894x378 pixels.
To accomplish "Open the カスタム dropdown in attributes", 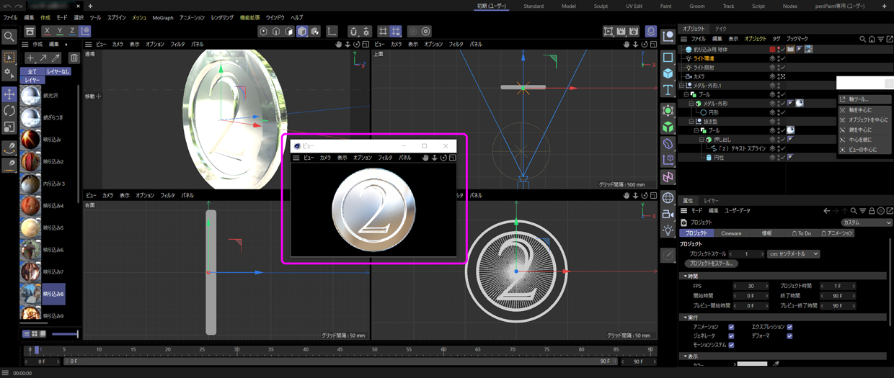I will pyautogui.click(x=866, y=222).
